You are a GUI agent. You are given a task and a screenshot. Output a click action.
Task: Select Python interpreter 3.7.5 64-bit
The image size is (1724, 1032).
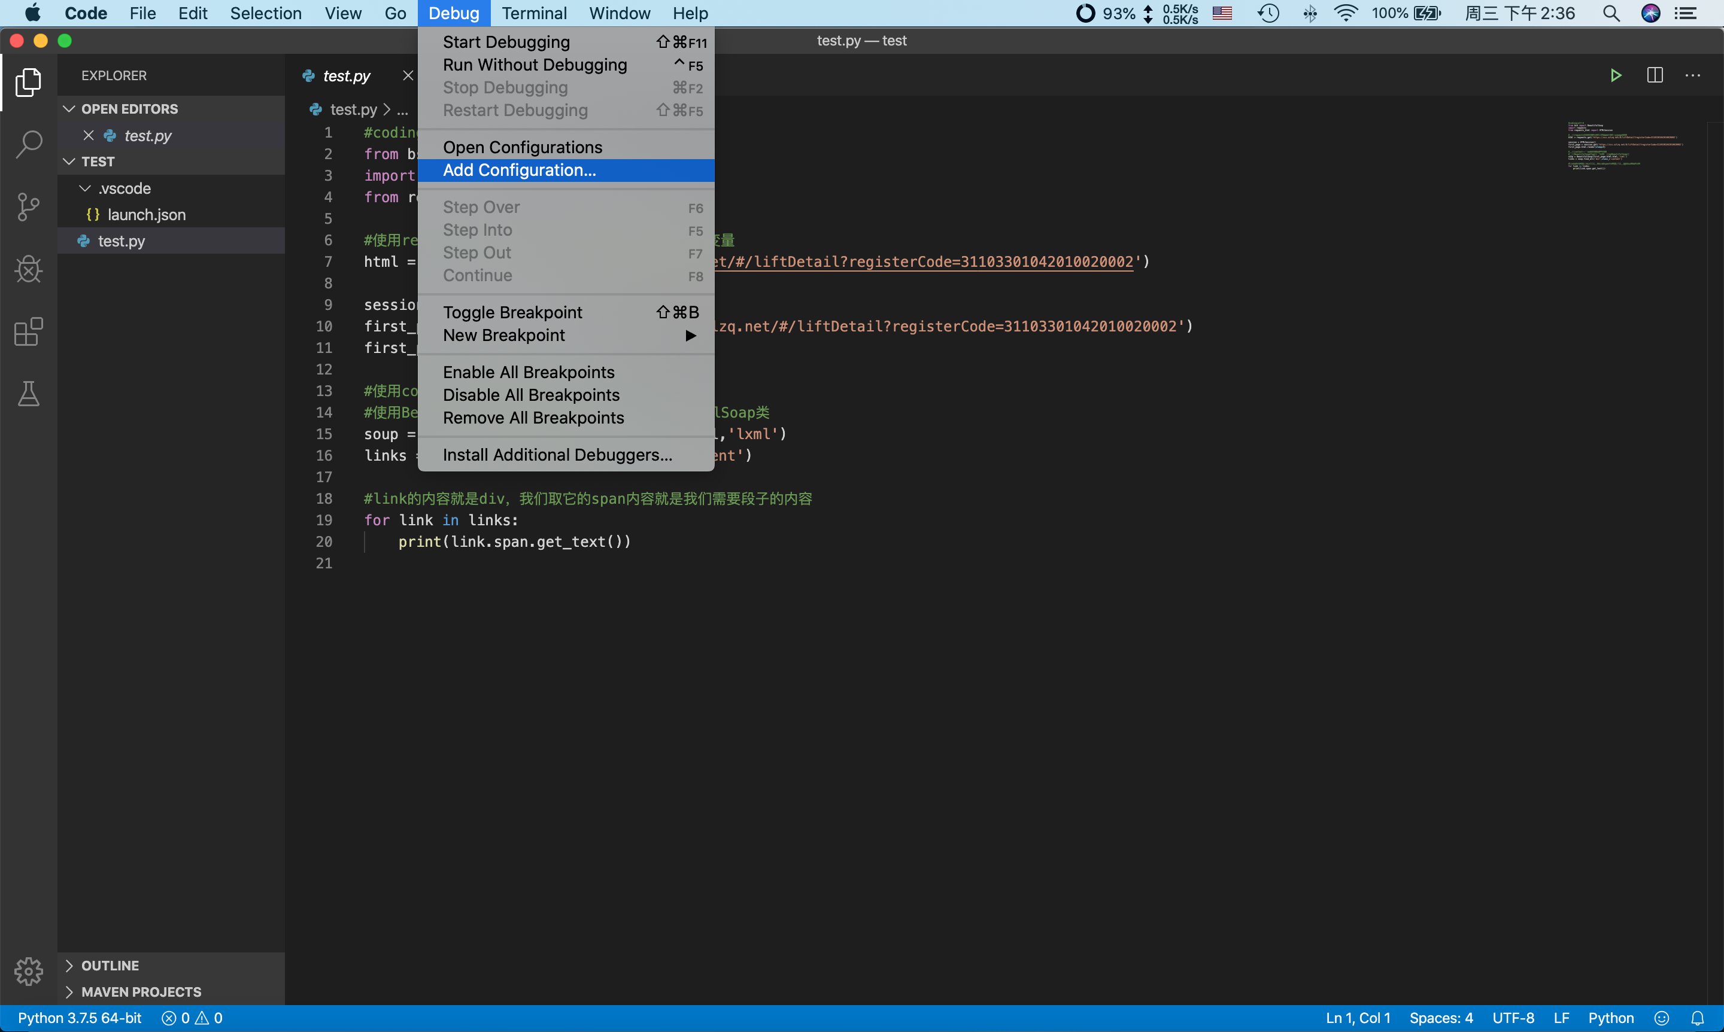click(79, 1018)
